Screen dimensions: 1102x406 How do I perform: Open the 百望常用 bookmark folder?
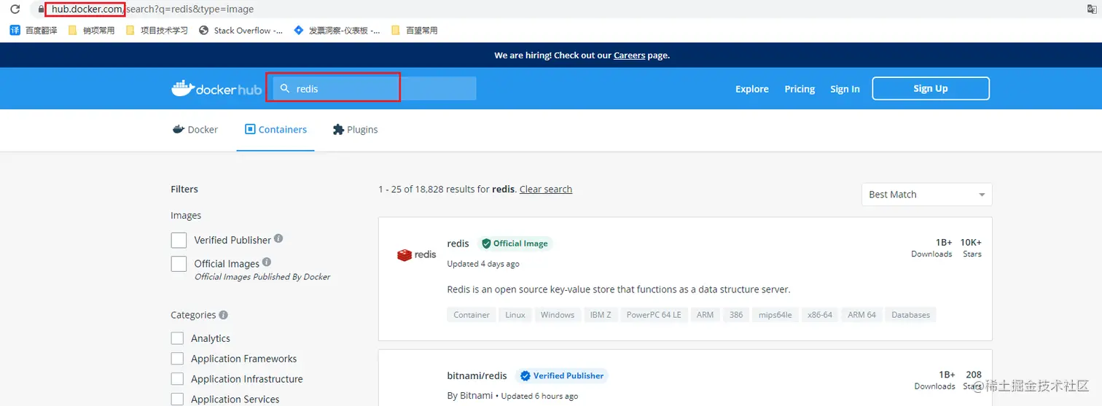point(415,31)
